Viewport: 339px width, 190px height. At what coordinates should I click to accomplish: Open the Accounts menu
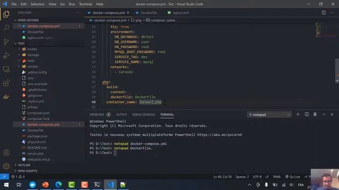6,153
